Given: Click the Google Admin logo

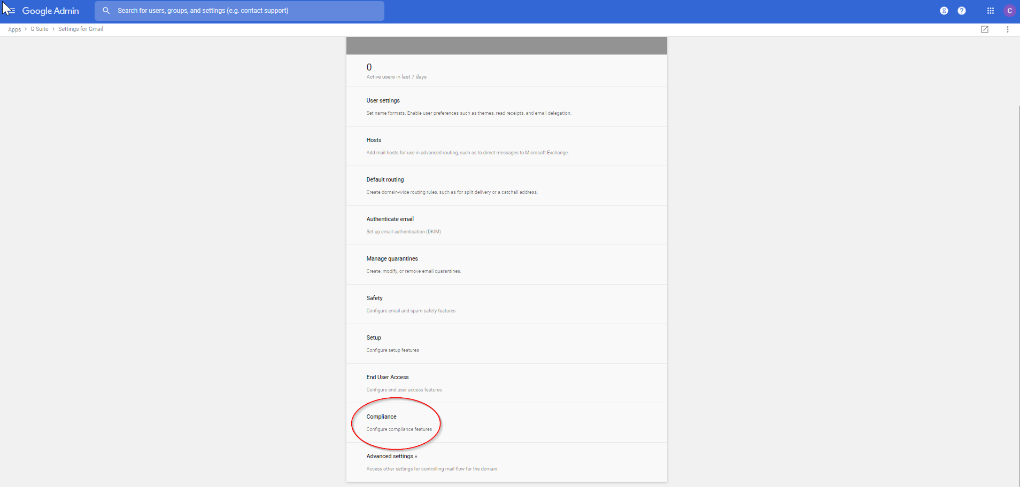Looking at the screenshot, I should [x=50, y=11].
